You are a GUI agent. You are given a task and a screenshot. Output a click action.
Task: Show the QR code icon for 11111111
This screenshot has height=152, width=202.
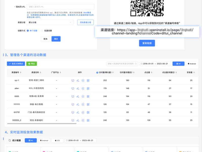coord(88,104)
